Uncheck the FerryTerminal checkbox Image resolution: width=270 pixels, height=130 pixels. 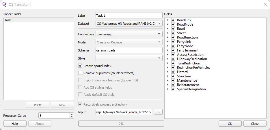(173, 50)
